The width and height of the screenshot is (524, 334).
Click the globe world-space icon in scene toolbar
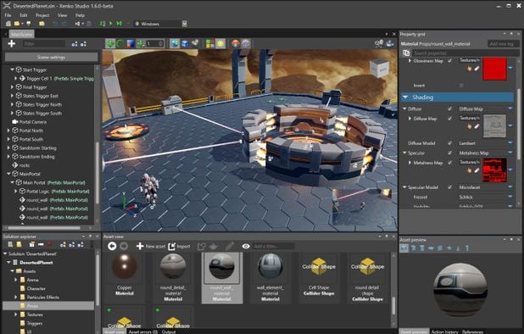click(175, 43)
